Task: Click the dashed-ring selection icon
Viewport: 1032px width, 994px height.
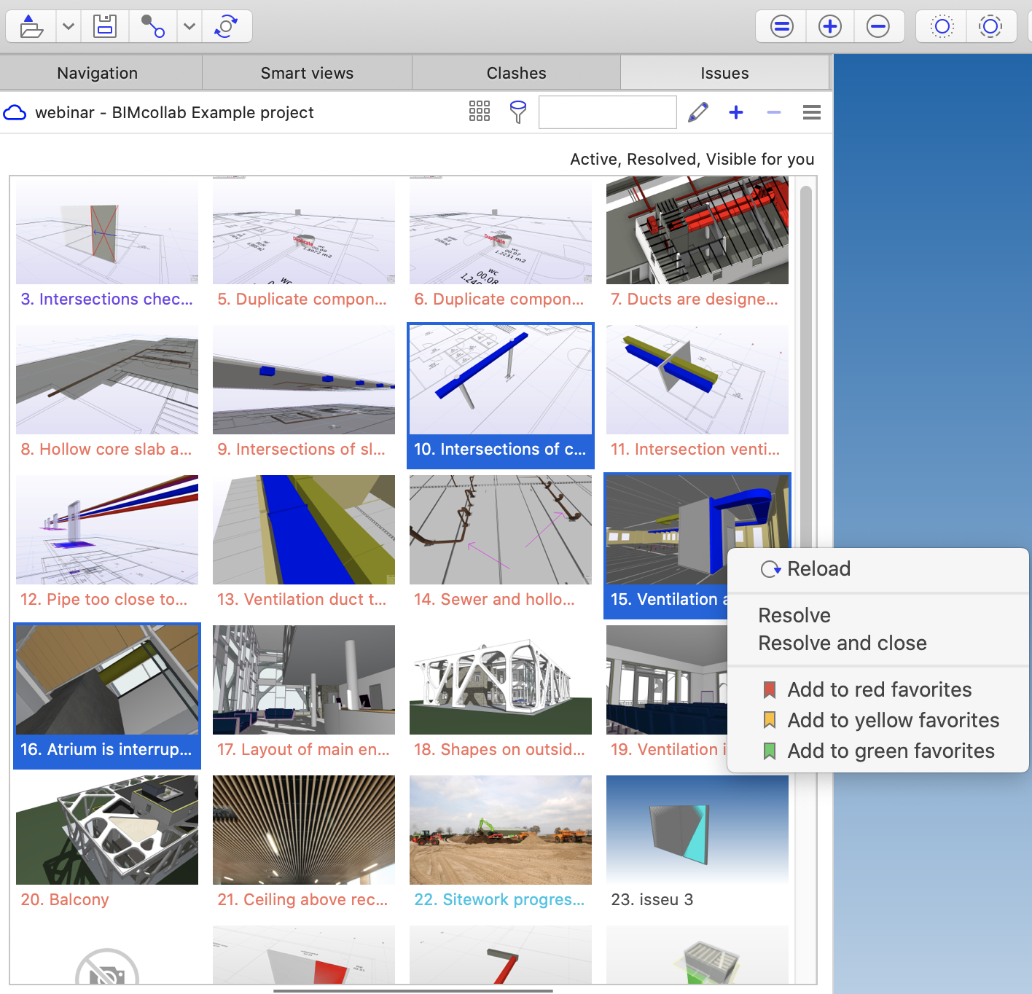Action: coord(990,27)
